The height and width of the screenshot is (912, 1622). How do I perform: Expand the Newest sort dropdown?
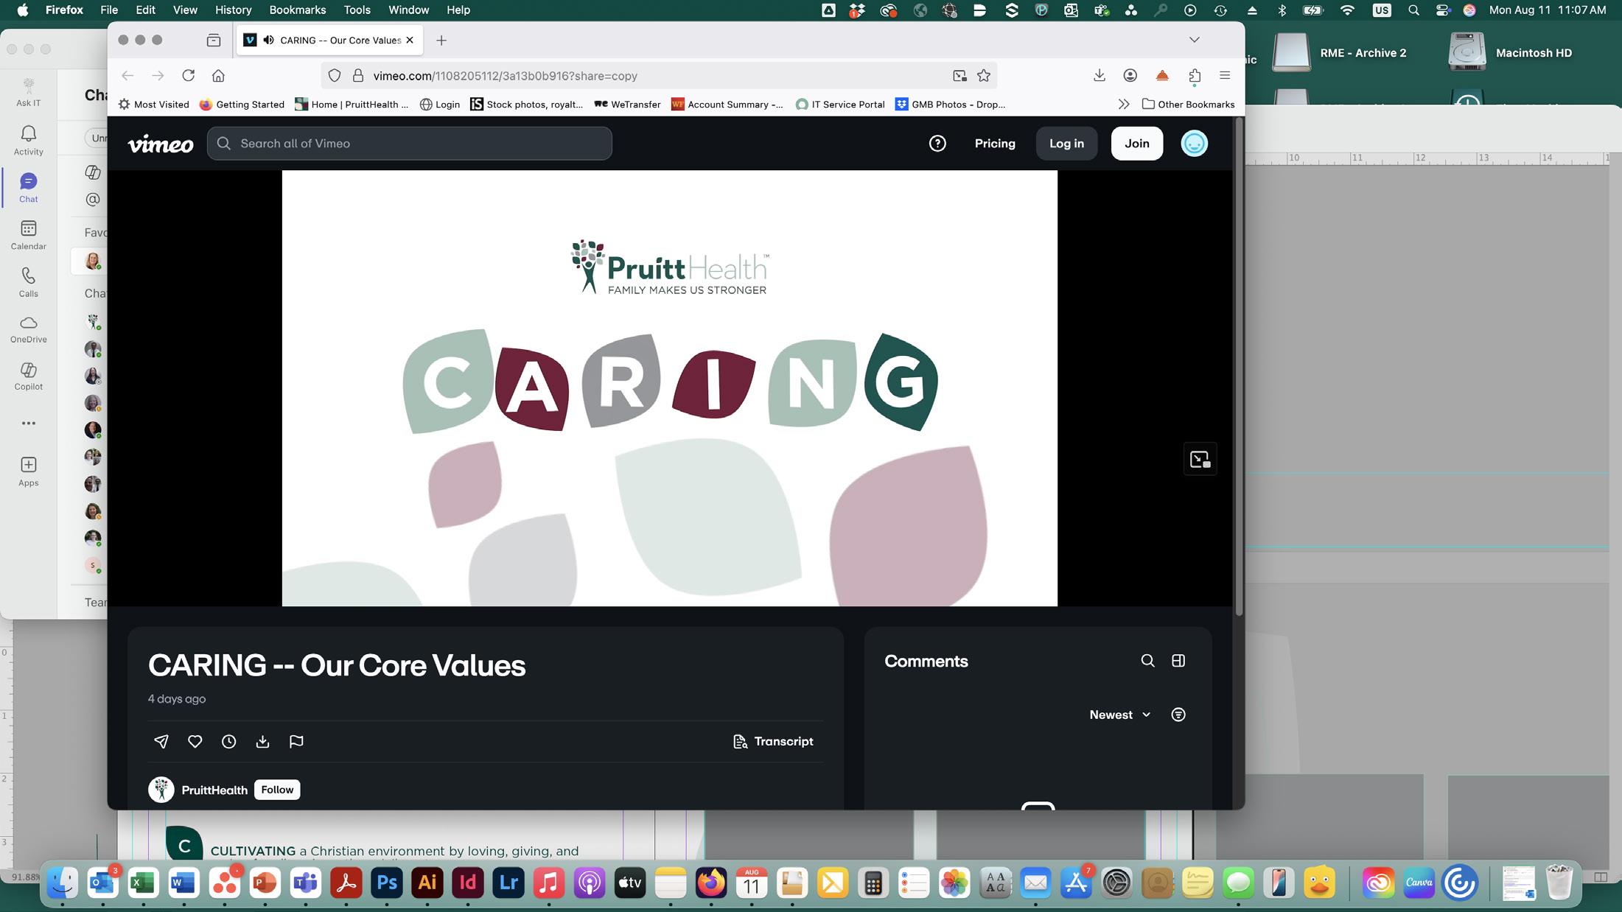pyautogui.click(x=1119, y=715)
